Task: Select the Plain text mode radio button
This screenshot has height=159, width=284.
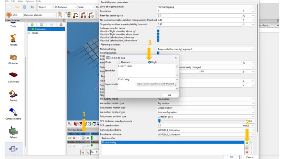Action: 119,62
